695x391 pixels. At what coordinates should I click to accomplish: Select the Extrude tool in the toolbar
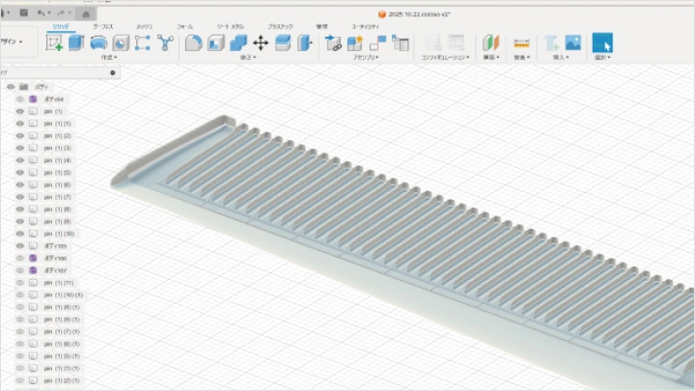coord(76,43)
